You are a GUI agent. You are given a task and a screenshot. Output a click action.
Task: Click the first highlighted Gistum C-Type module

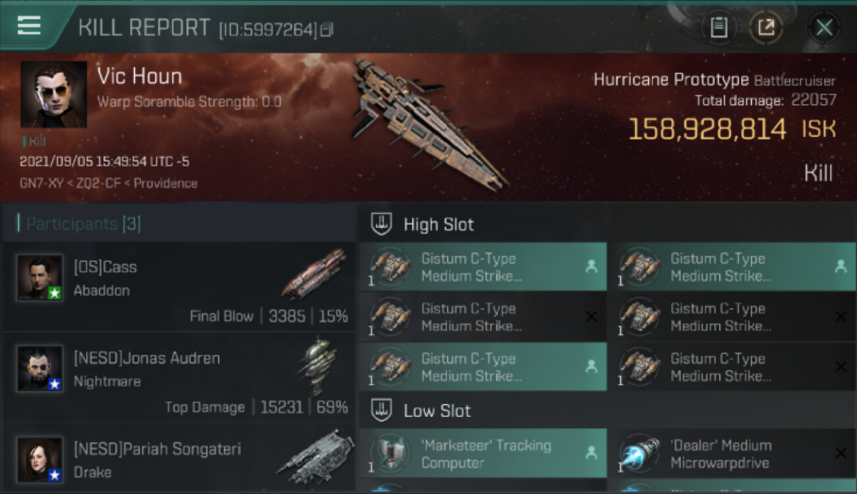[x=483, y=267]
